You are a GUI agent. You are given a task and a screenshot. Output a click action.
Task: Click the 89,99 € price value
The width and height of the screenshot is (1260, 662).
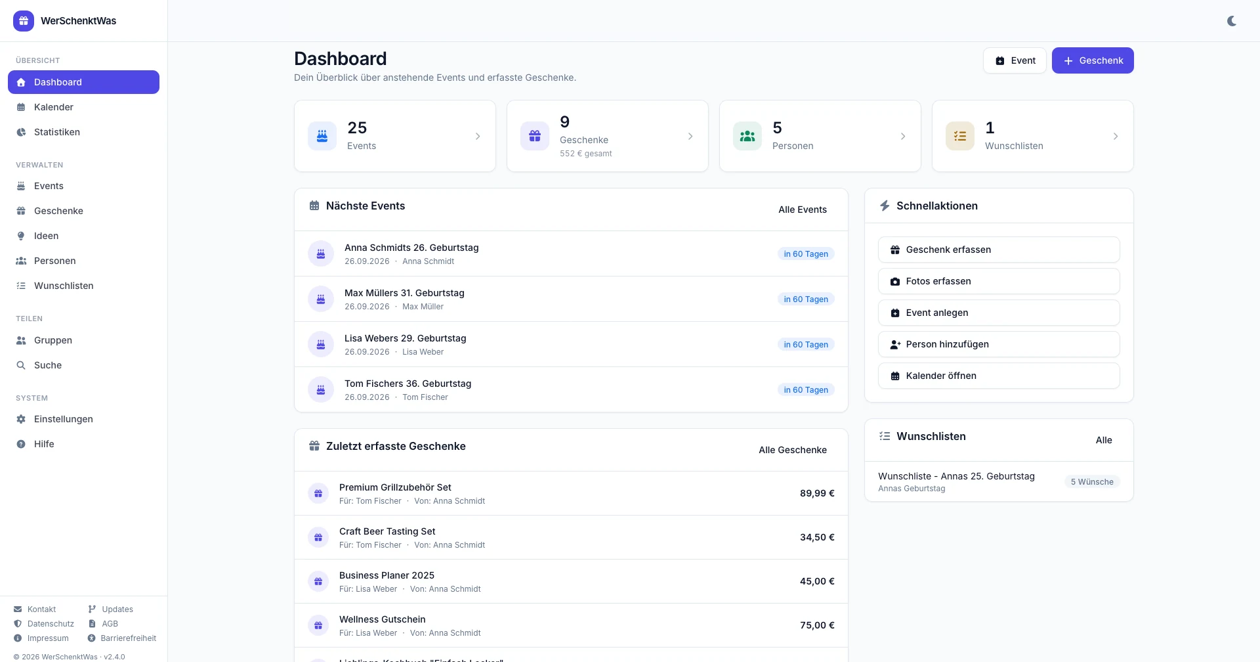pyautogui.click(x=817, y=493)
